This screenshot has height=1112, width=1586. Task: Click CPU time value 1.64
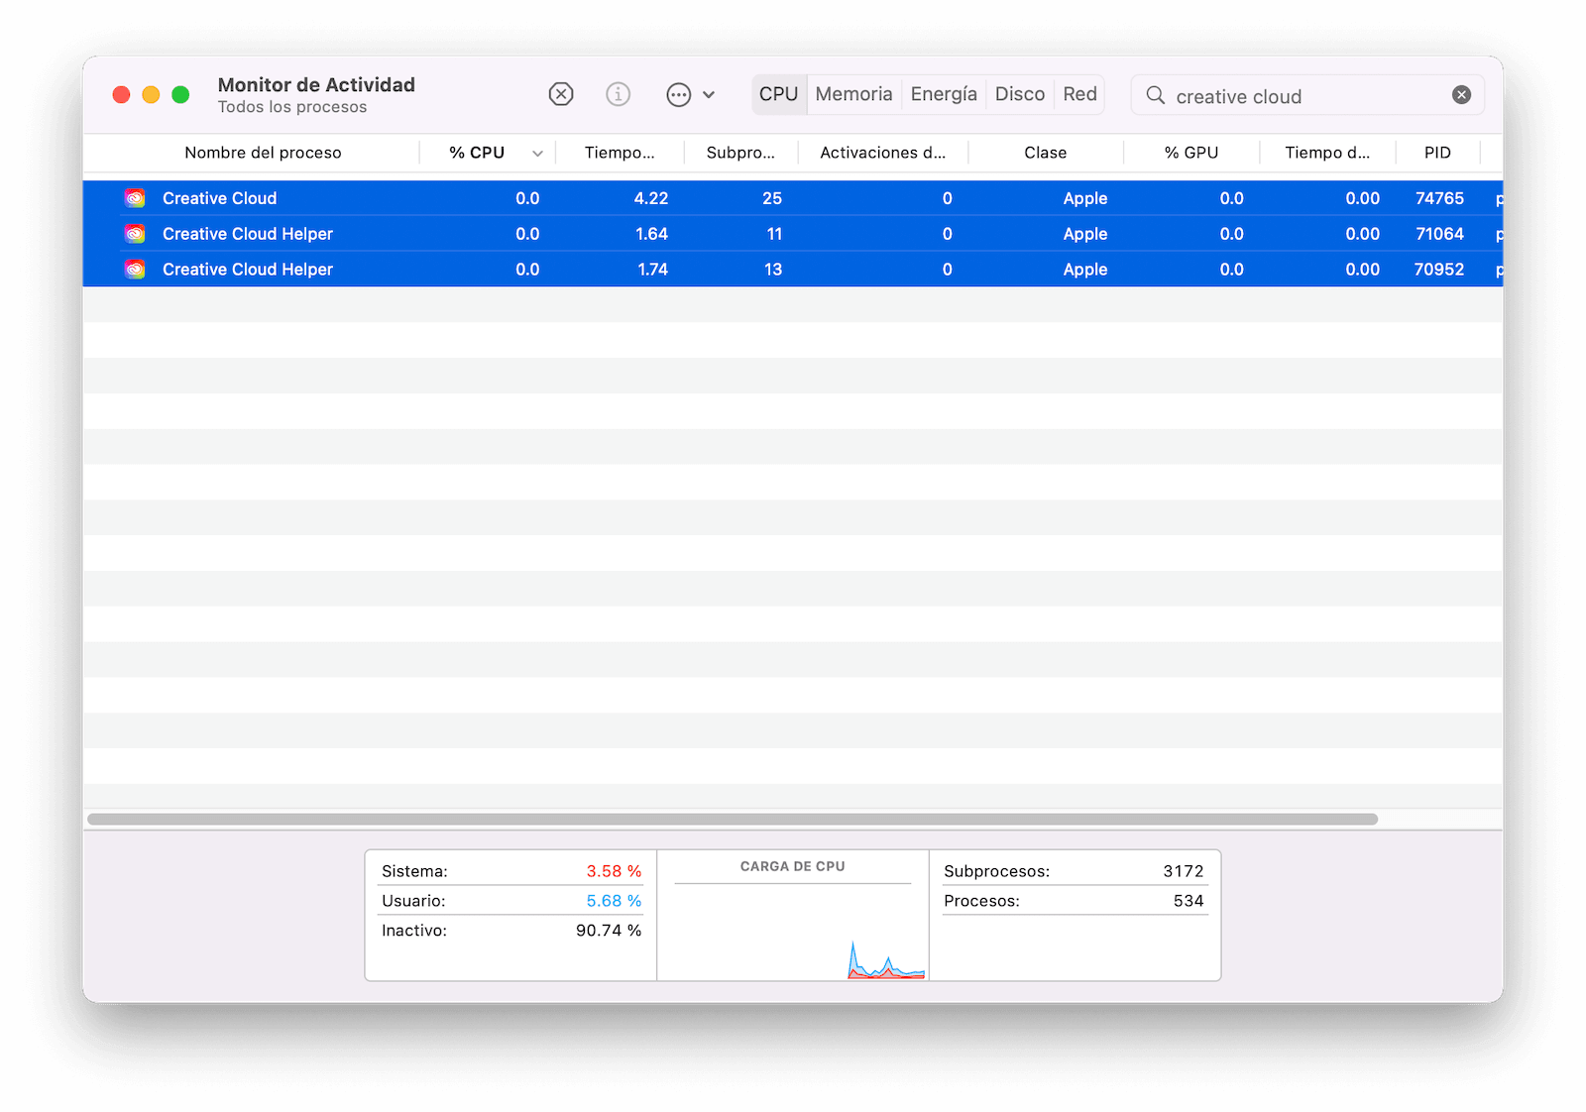point(651,234)
